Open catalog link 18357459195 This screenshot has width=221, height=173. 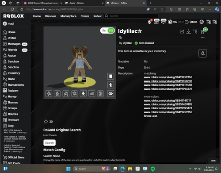tap(168, 104)
